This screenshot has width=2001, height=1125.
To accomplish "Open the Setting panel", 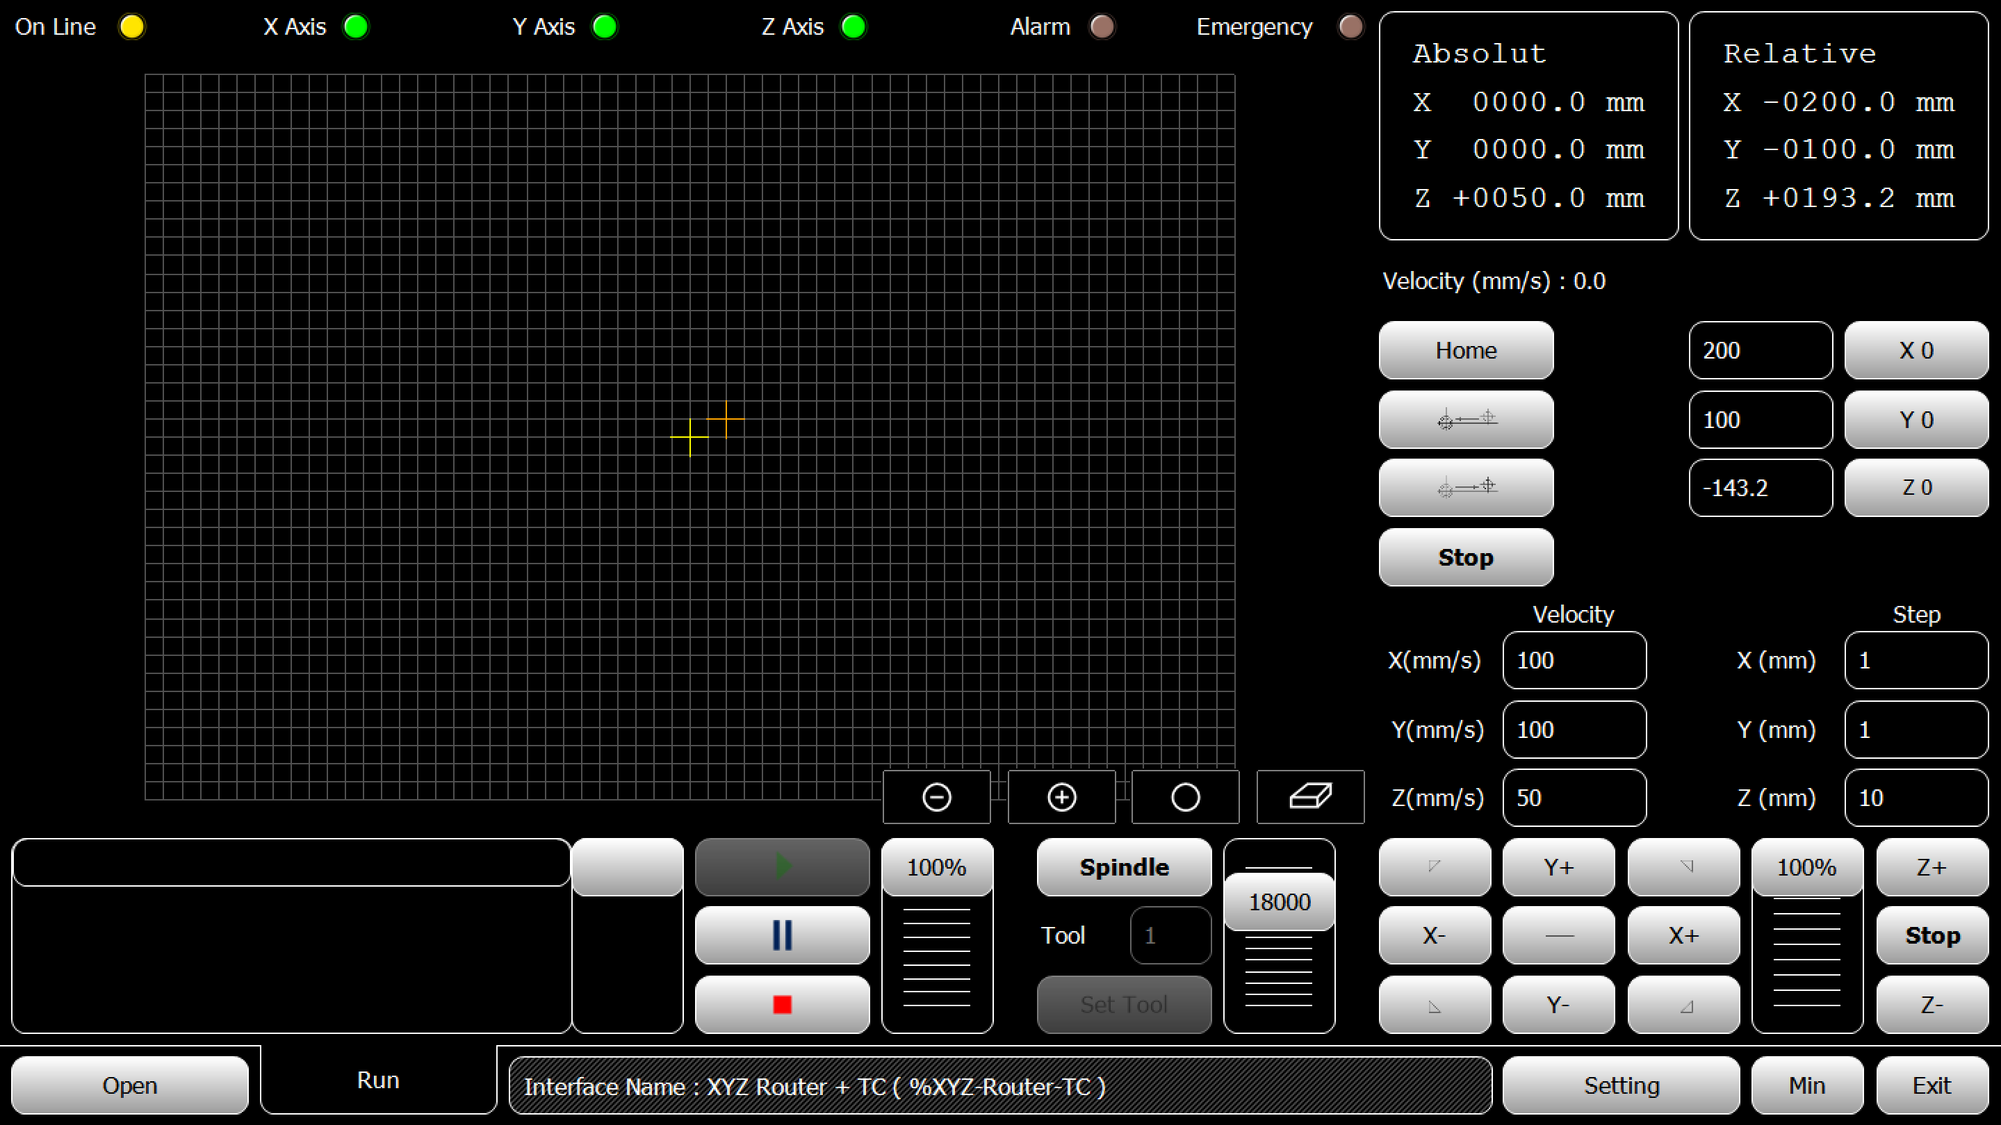I will (1621, 1085).
